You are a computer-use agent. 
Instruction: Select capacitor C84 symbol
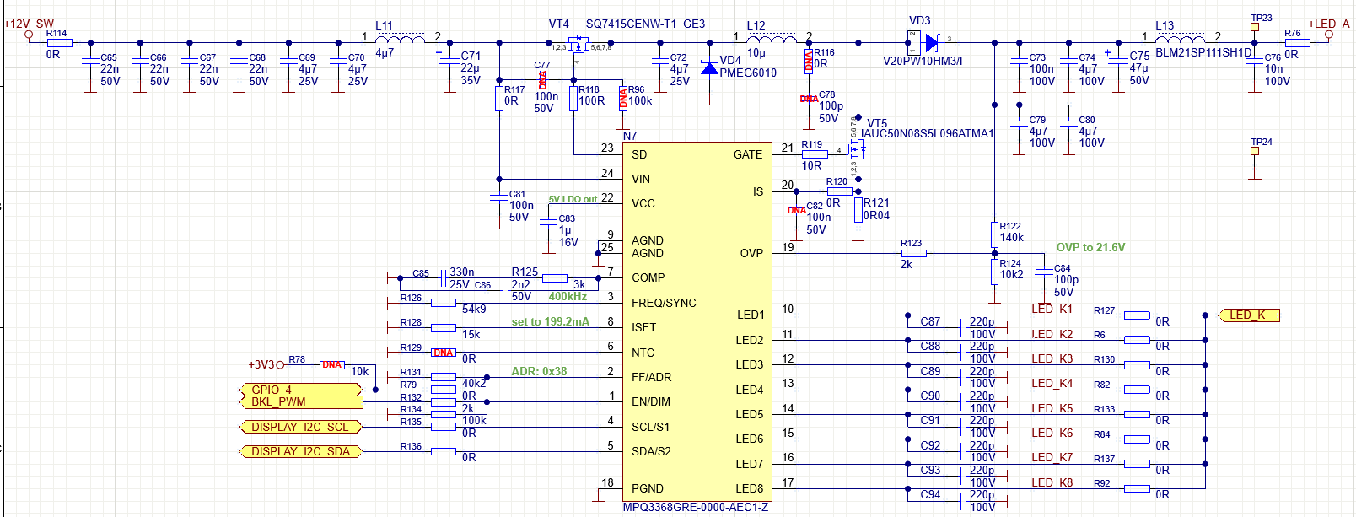tap(1044, 272)
